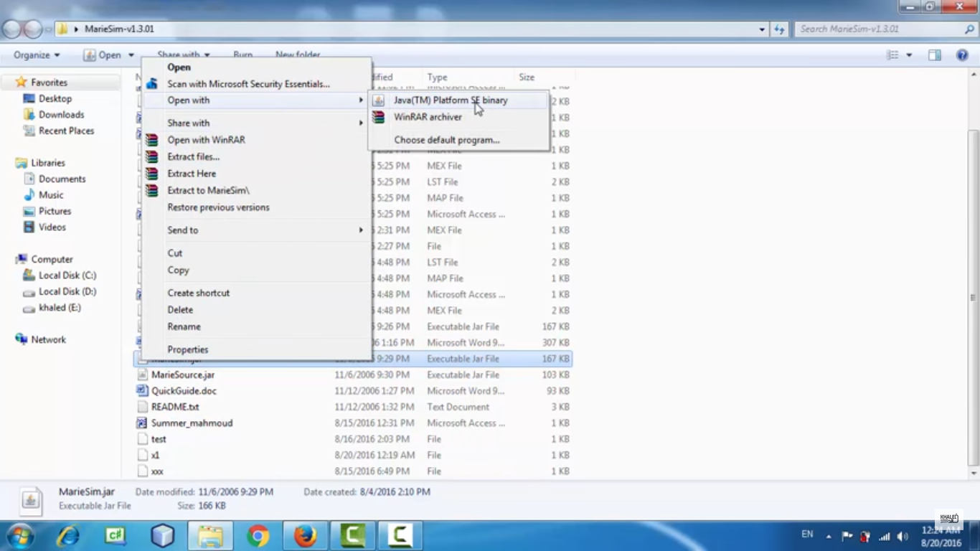Open Recent Places in navigation pane
Viewport: 980px width, 551px height.
click(66, 131)
